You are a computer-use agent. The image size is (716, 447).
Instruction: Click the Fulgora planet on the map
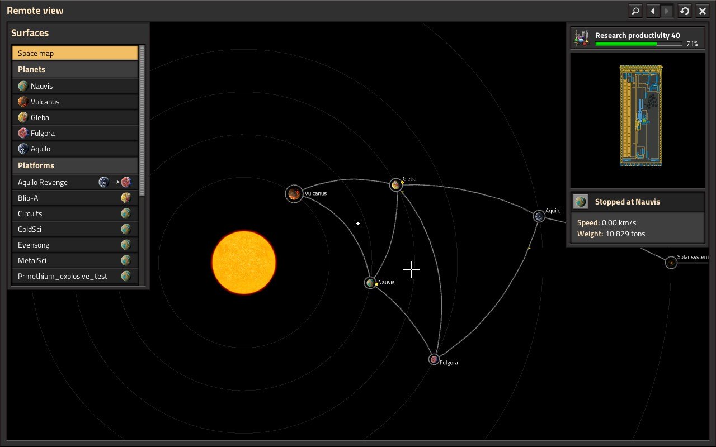tap(434, 359)
